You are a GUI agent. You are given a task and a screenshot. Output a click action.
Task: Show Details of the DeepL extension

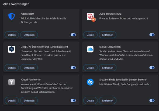pyautogui.click(x=12, y=68)
